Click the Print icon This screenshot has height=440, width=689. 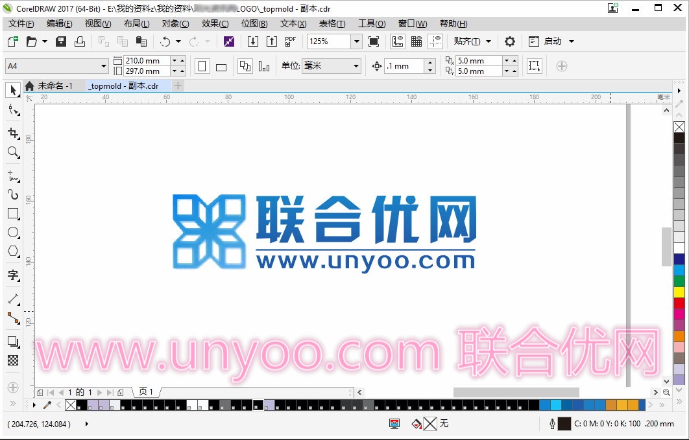click(80, 41)
